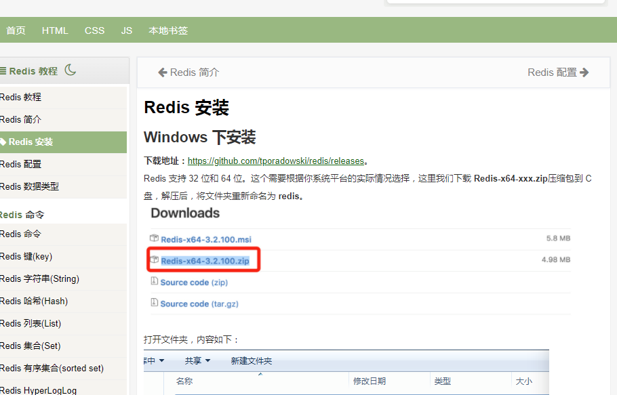Click the Windows 下安装 heading

(x=200, y=137)
